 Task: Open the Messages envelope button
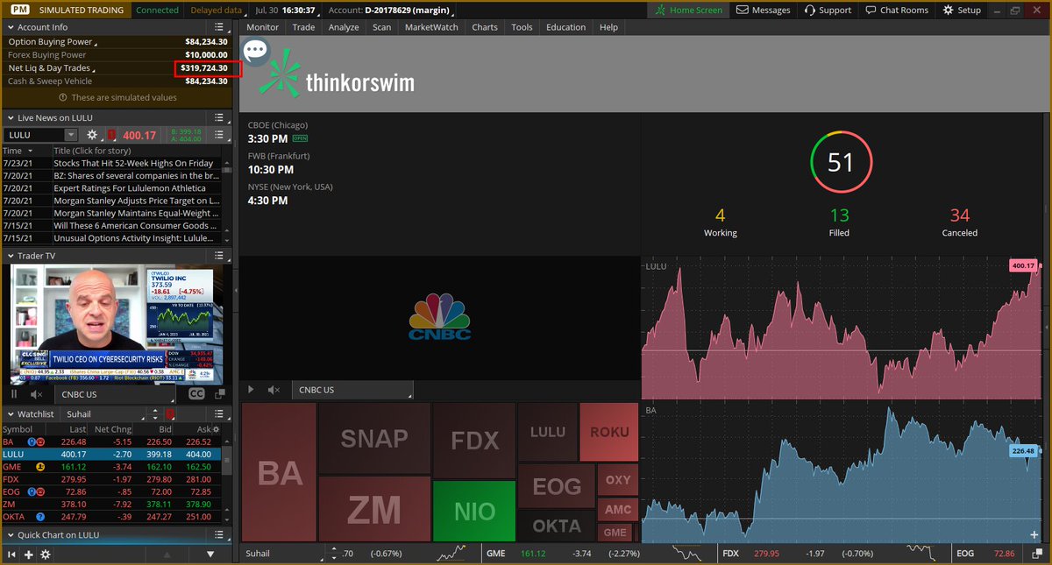coord(763,10)
